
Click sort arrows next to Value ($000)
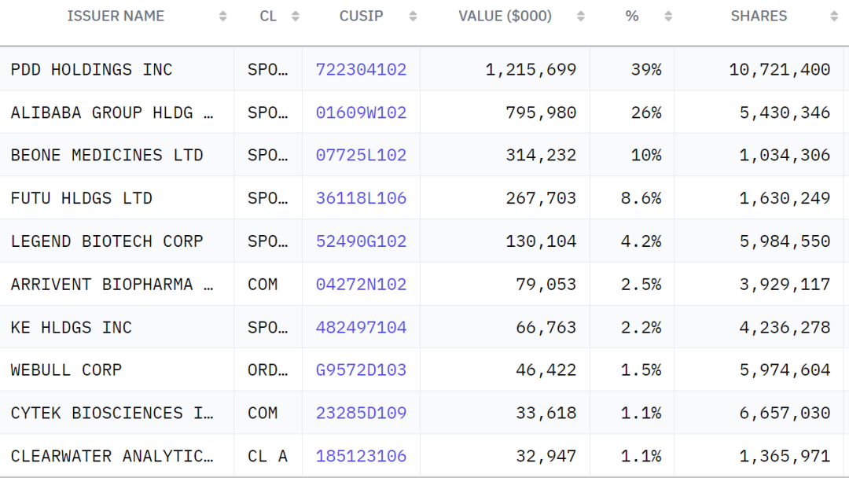pos(581,17)
